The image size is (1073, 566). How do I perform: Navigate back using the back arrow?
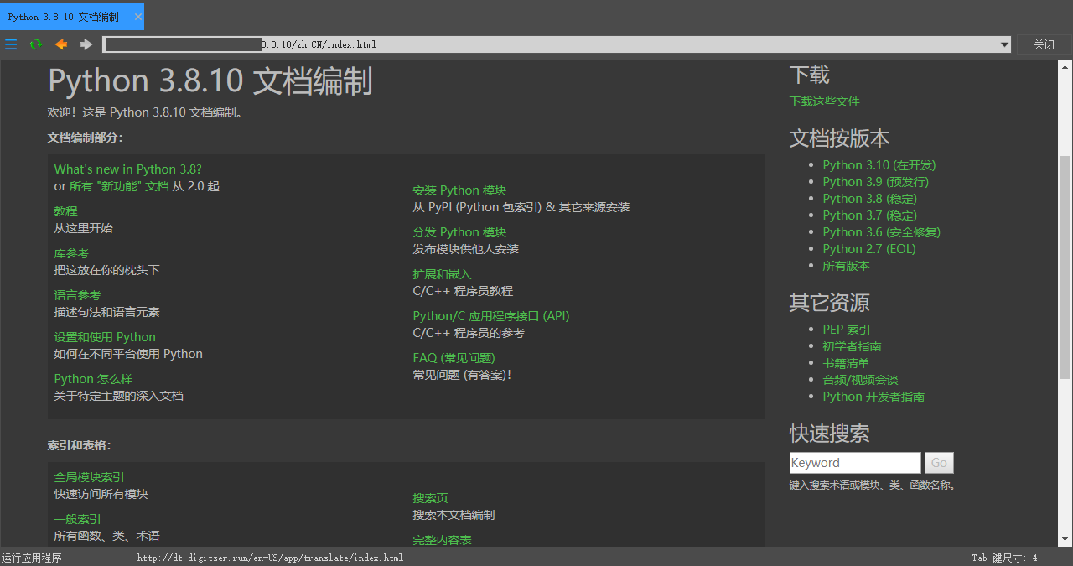60,44
